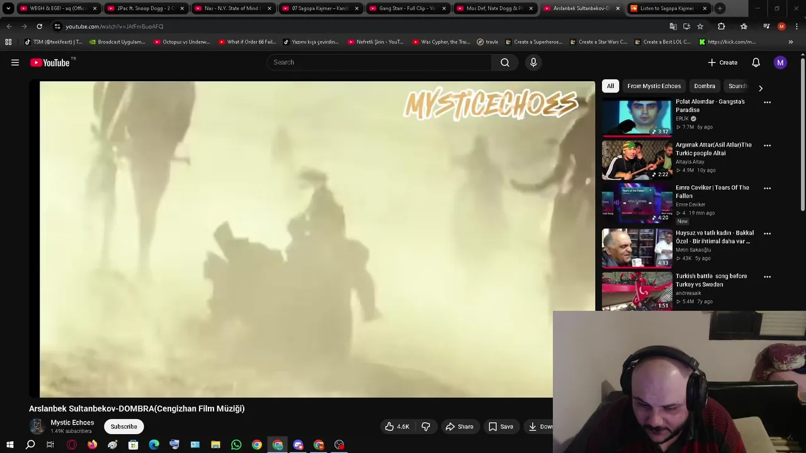Bookmark this page with star icon

click(x=700, y=26)
